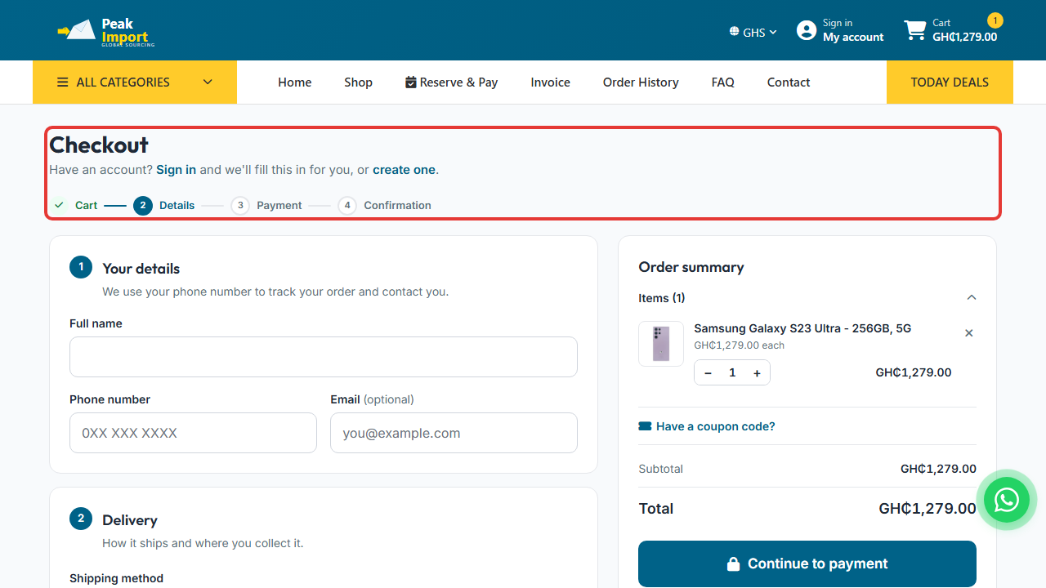
Task: Open the Invoice page
Action: click(550, 82)
